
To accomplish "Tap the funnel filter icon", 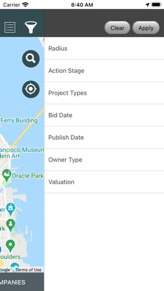I will [31, 27].
